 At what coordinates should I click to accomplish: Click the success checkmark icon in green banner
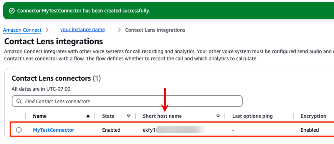click(x=11, y=11)
